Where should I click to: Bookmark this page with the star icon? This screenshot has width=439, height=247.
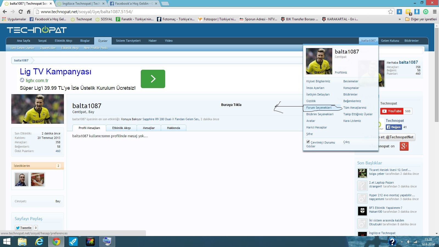coord(390,12)
